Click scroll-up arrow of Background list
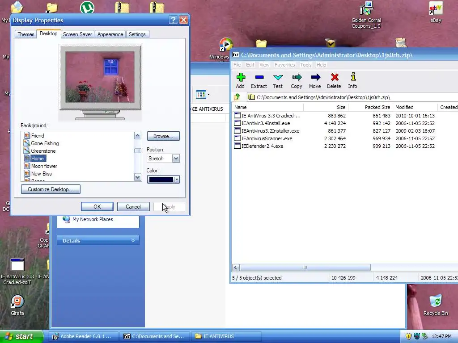 coord(137,136)
